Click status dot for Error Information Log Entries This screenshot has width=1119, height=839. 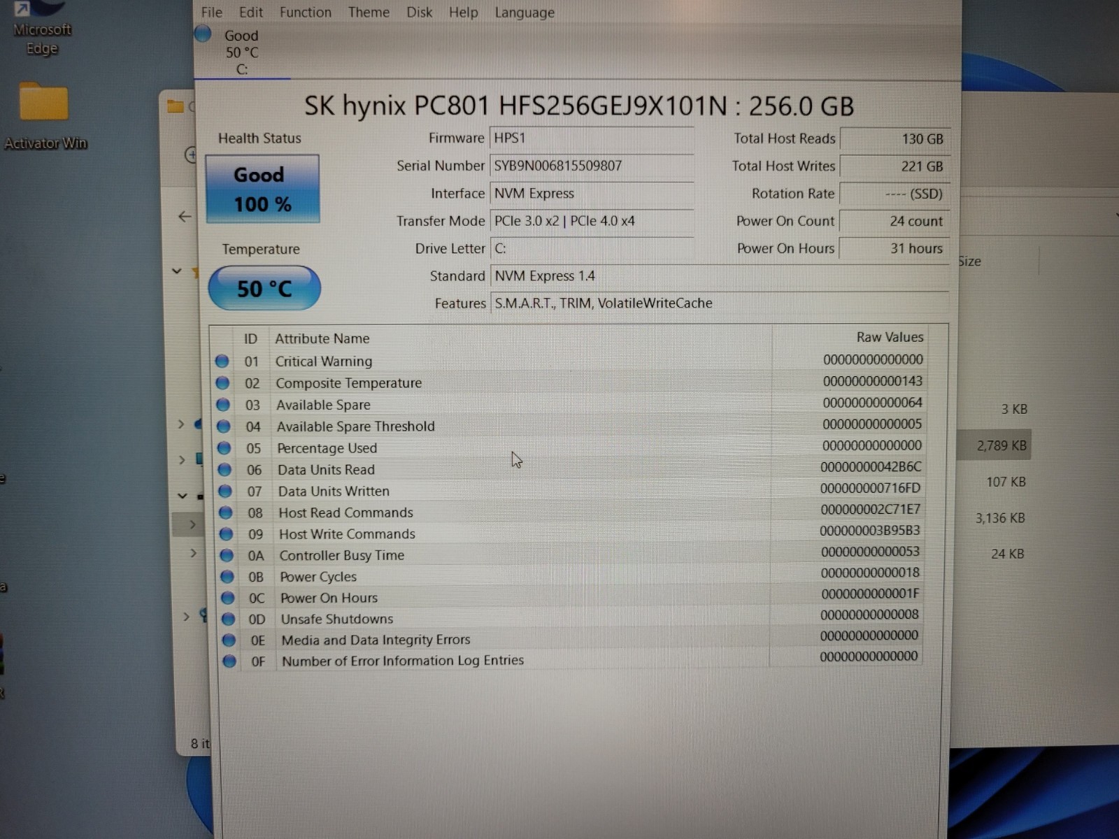coord(229,661)
